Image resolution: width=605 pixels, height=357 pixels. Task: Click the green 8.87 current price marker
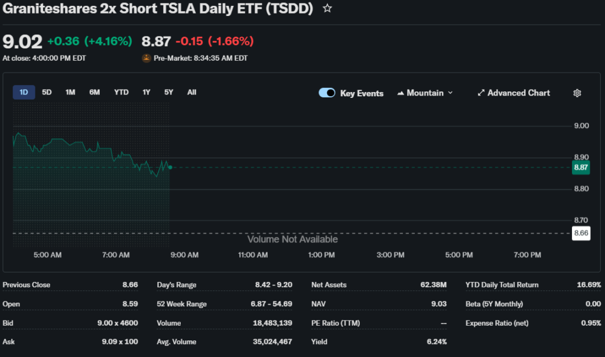tap(581, 168)
